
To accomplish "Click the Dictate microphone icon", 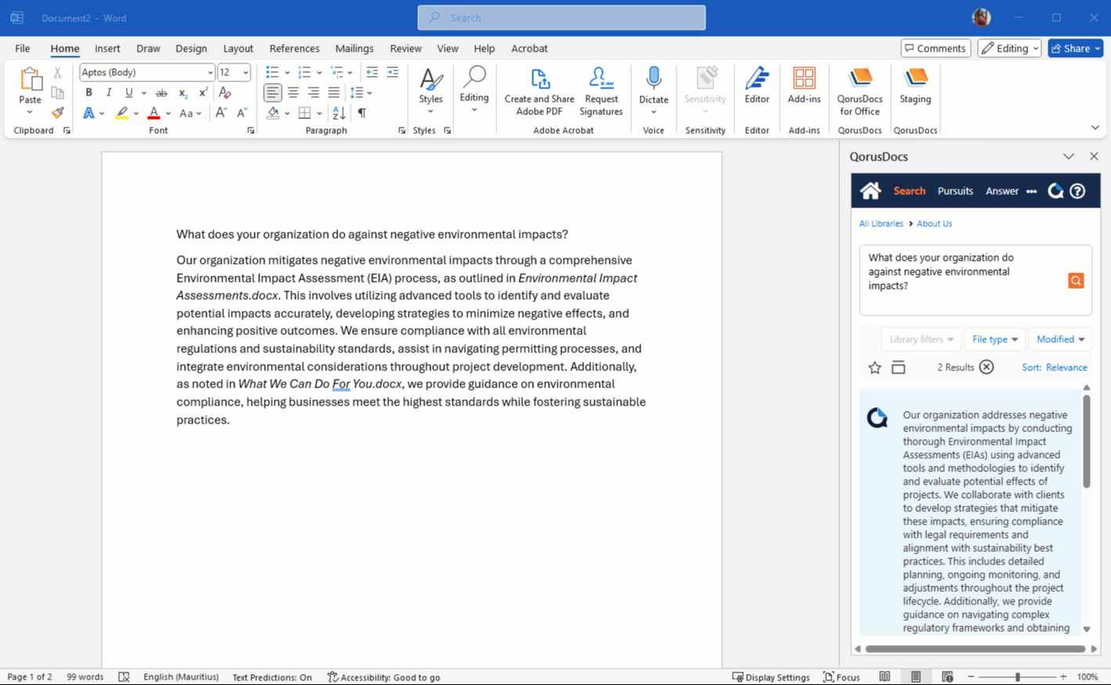I will pos(653,80).
